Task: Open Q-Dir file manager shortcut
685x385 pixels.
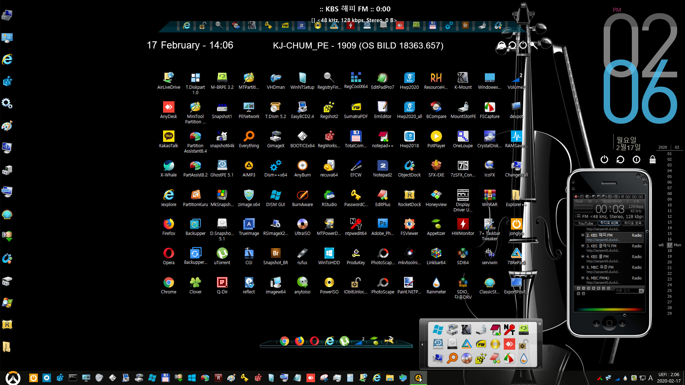Action: (222, 286)
